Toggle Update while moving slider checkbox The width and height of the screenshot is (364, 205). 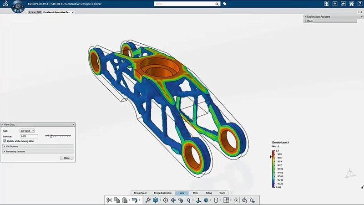[5, 141]
